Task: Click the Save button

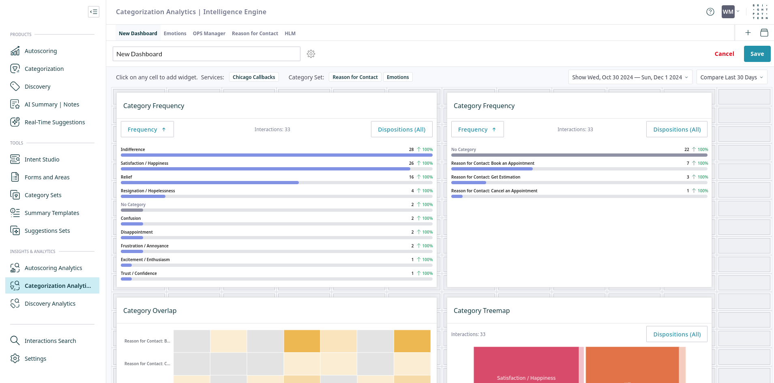Action: coord(757,54)
